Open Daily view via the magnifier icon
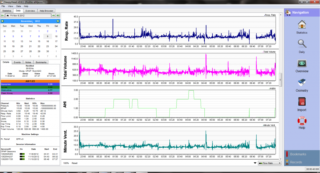320x173 pixels. click(x=302, y=44)
